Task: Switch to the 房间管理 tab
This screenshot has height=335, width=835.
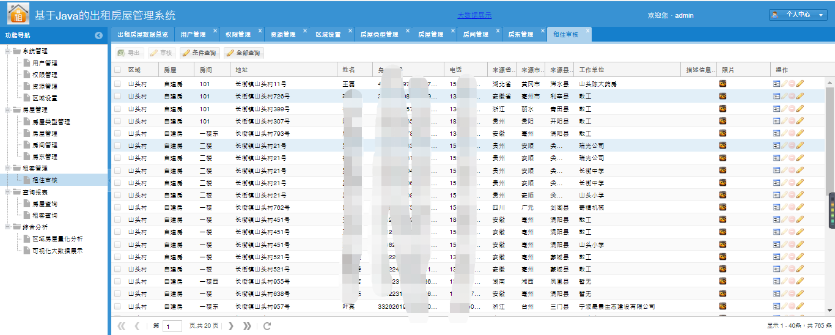Action: [475, 35]
